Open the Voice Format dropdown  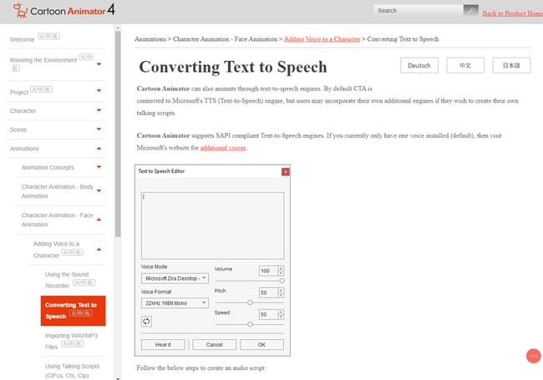click(x=175, y=303)
